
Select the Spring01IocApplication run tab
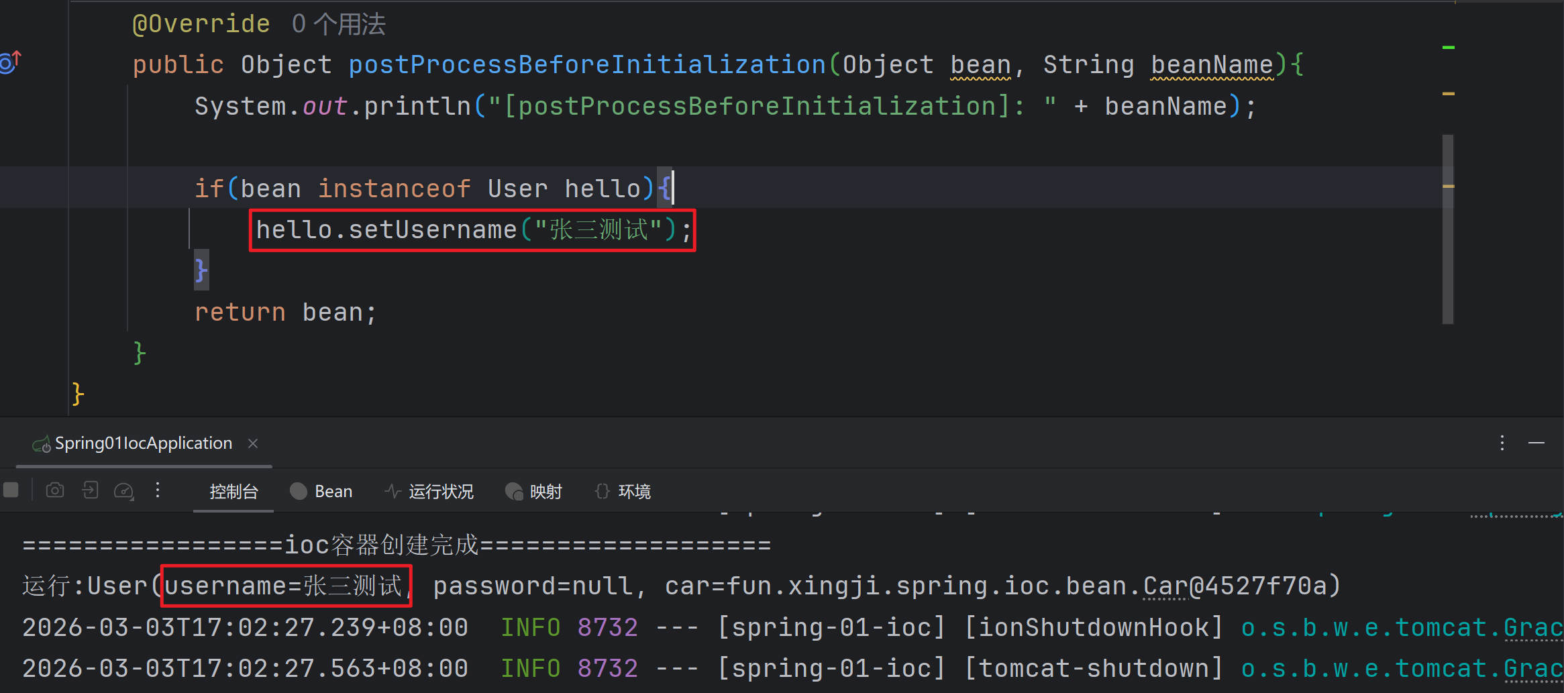click(143, 443)
